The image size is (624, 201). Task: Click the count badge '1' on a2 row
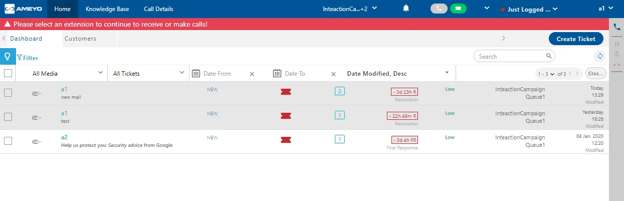tap(340, 139)
